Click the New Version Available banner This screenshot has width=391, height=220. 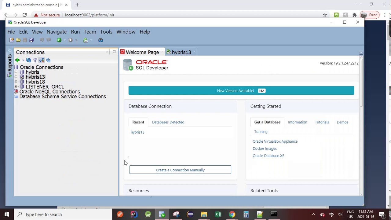click(241, 90)
